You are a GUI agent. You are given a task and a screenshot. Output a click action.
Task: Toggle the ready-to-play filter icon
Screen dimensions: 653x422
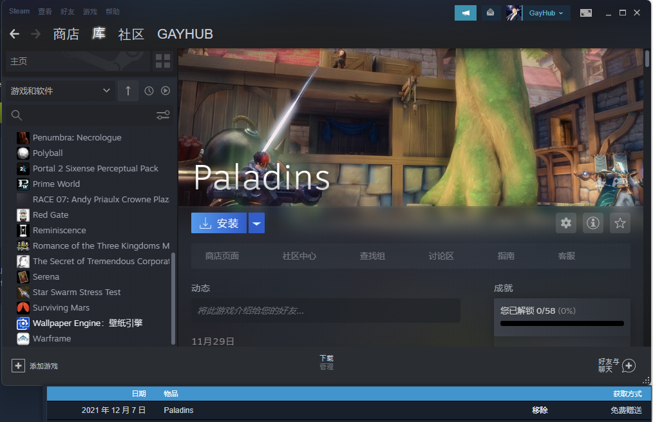[166, 90]
